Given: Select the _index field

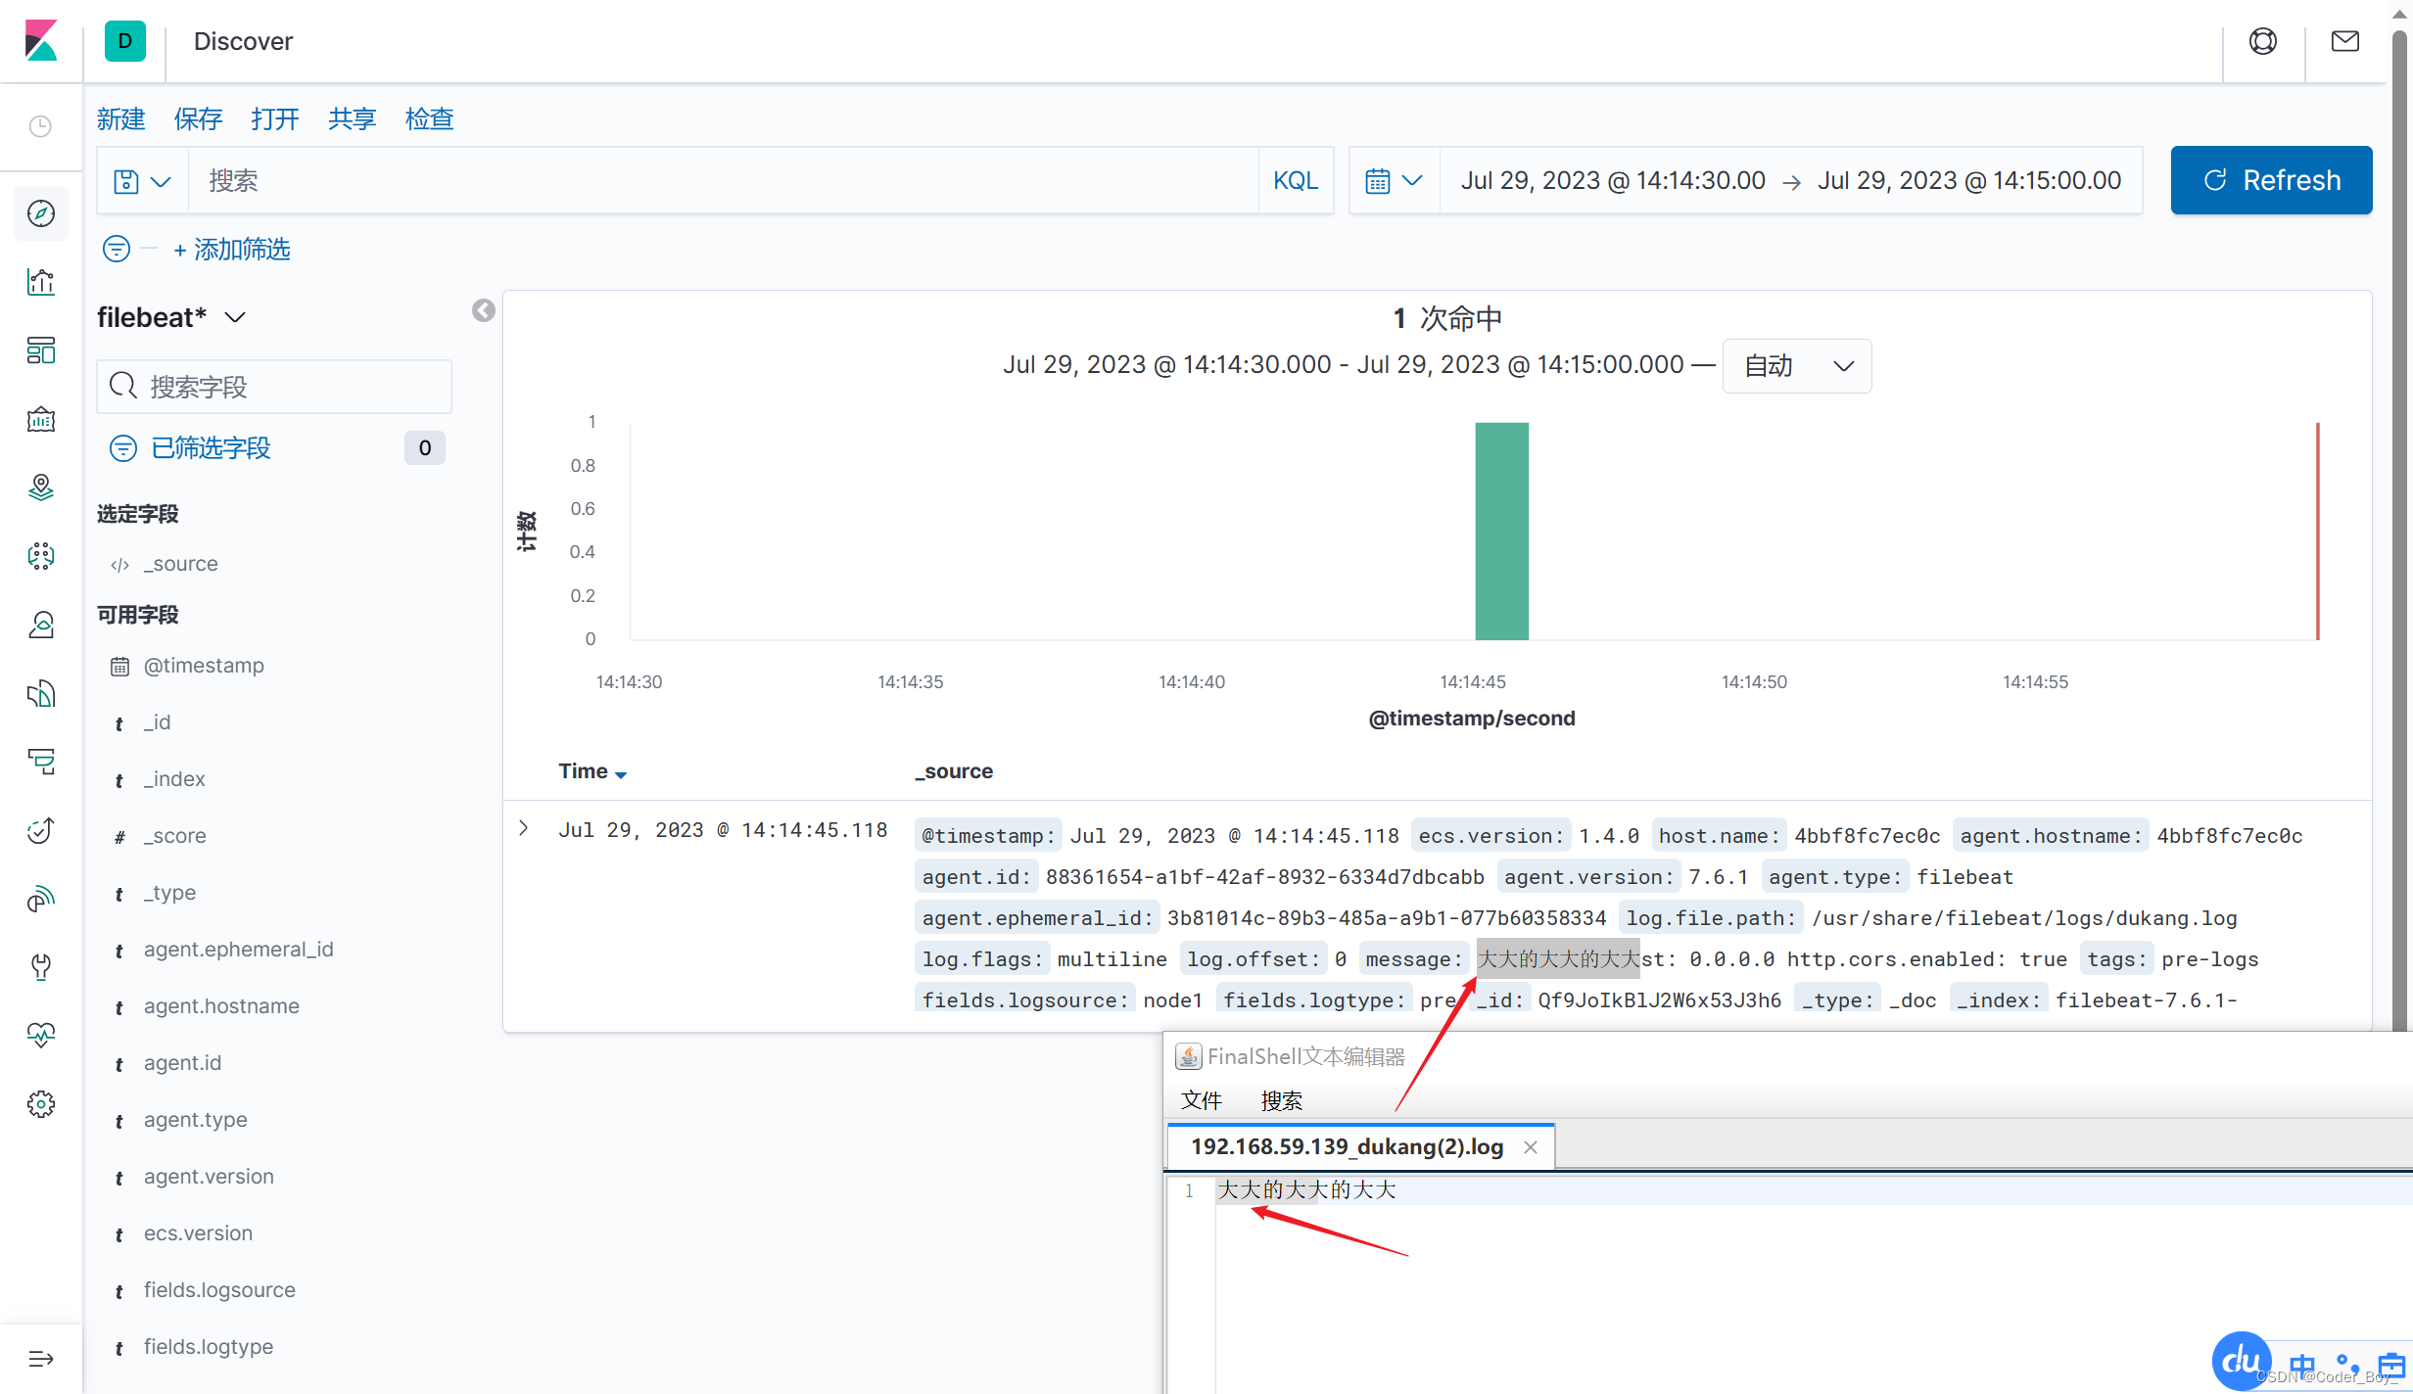Looking at the screenshot, I should [174, 779].
